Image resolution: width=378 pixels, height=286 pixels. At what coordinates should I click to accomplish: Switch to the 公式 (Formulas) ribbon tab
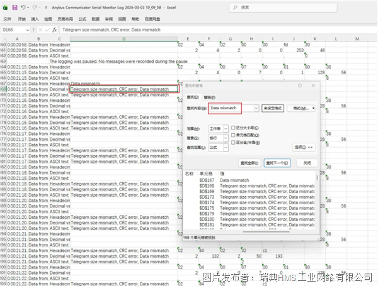pos(82,19)
